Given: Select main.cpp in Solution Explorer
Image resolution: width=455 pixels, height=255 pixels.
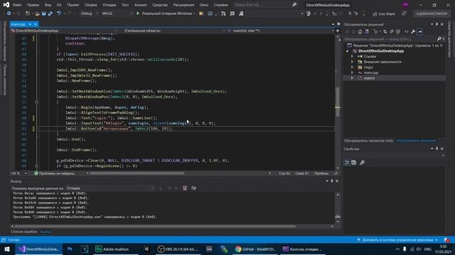Looking at the screenshot, I should click(371, 73).
